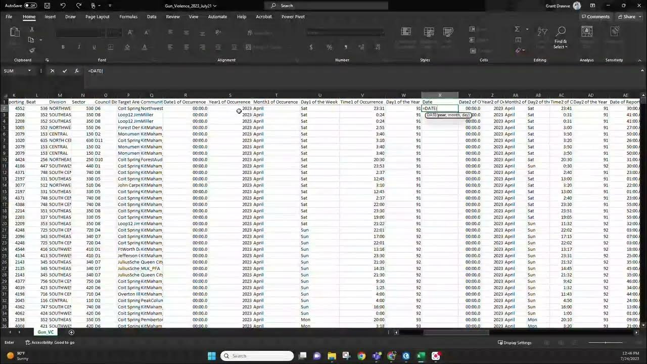Click the Insert Function fx icon
This screenshot has height=364, width=647.
tap(76, 71)
